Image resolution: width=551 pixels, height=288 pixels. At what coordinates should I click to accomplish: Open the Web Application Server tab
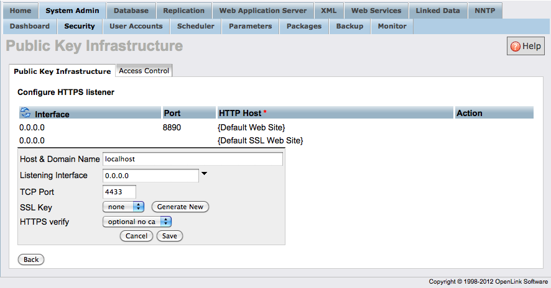coord(262,11)
